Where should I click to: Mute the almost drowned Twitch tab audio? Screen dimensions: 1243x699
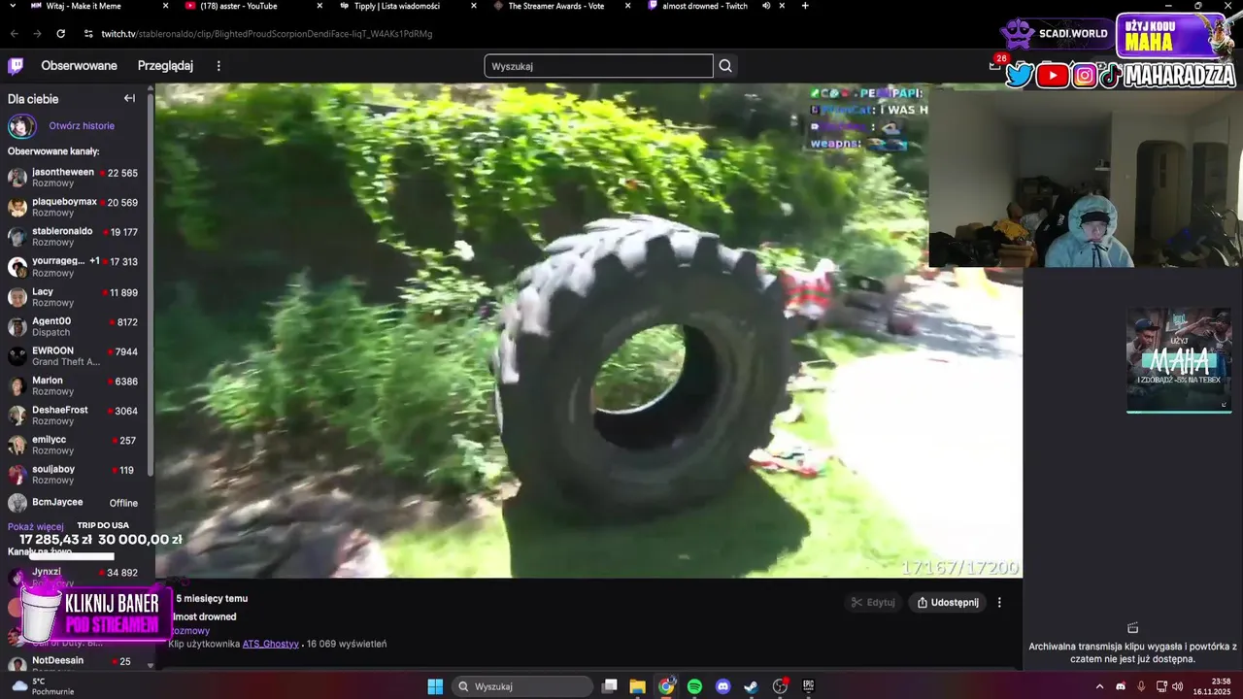[x=766, y=6]
